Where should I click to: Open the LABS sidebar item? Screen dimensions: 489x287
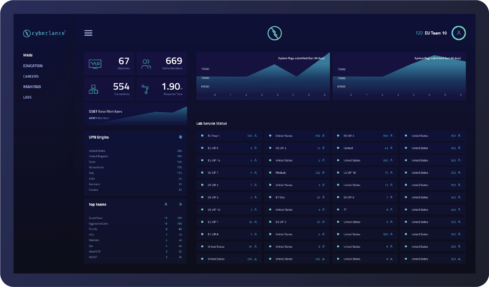coord(27,97)
